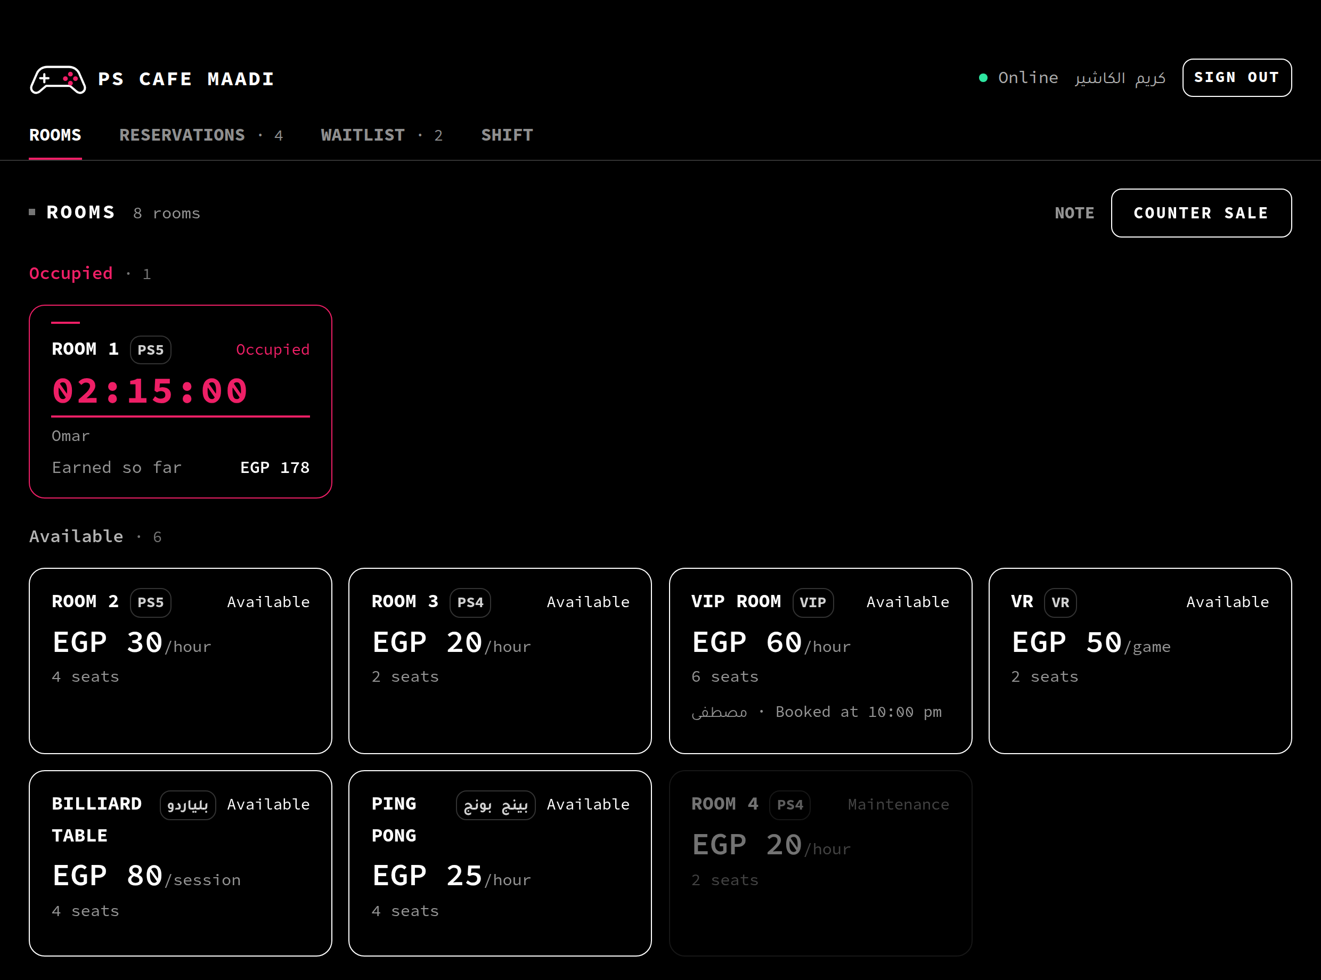The width and height of the screenshot is (1321, 980).
Task: Click the PS5 badge on Room 1
Action: click(151, 350)
